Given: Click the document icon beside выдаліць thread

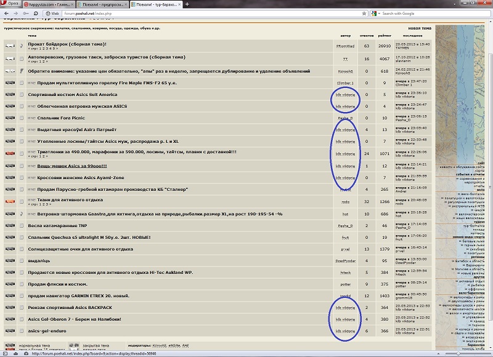Looking at the screenshot, I should tap(22, 261).
